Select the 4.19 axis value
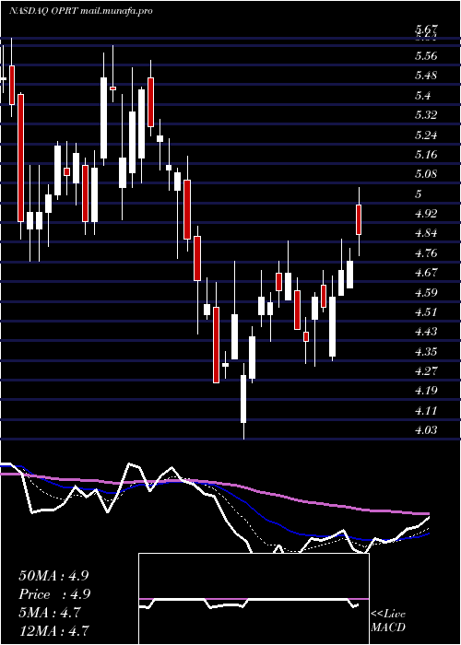This screenshot has width=461, height=645. click(426, 392)
